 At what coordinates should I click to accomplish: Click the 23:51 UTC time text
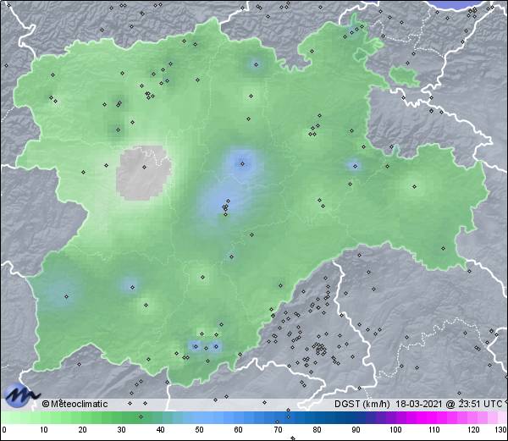pyautogui.click(x=478, y=404)
